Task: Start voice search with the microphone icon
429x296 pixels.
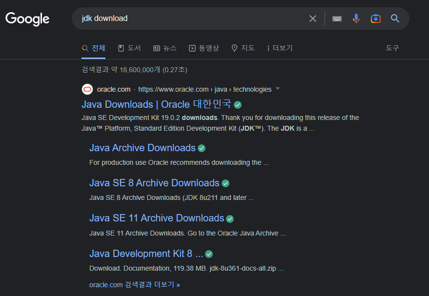Action: click(x=356, y=19)
